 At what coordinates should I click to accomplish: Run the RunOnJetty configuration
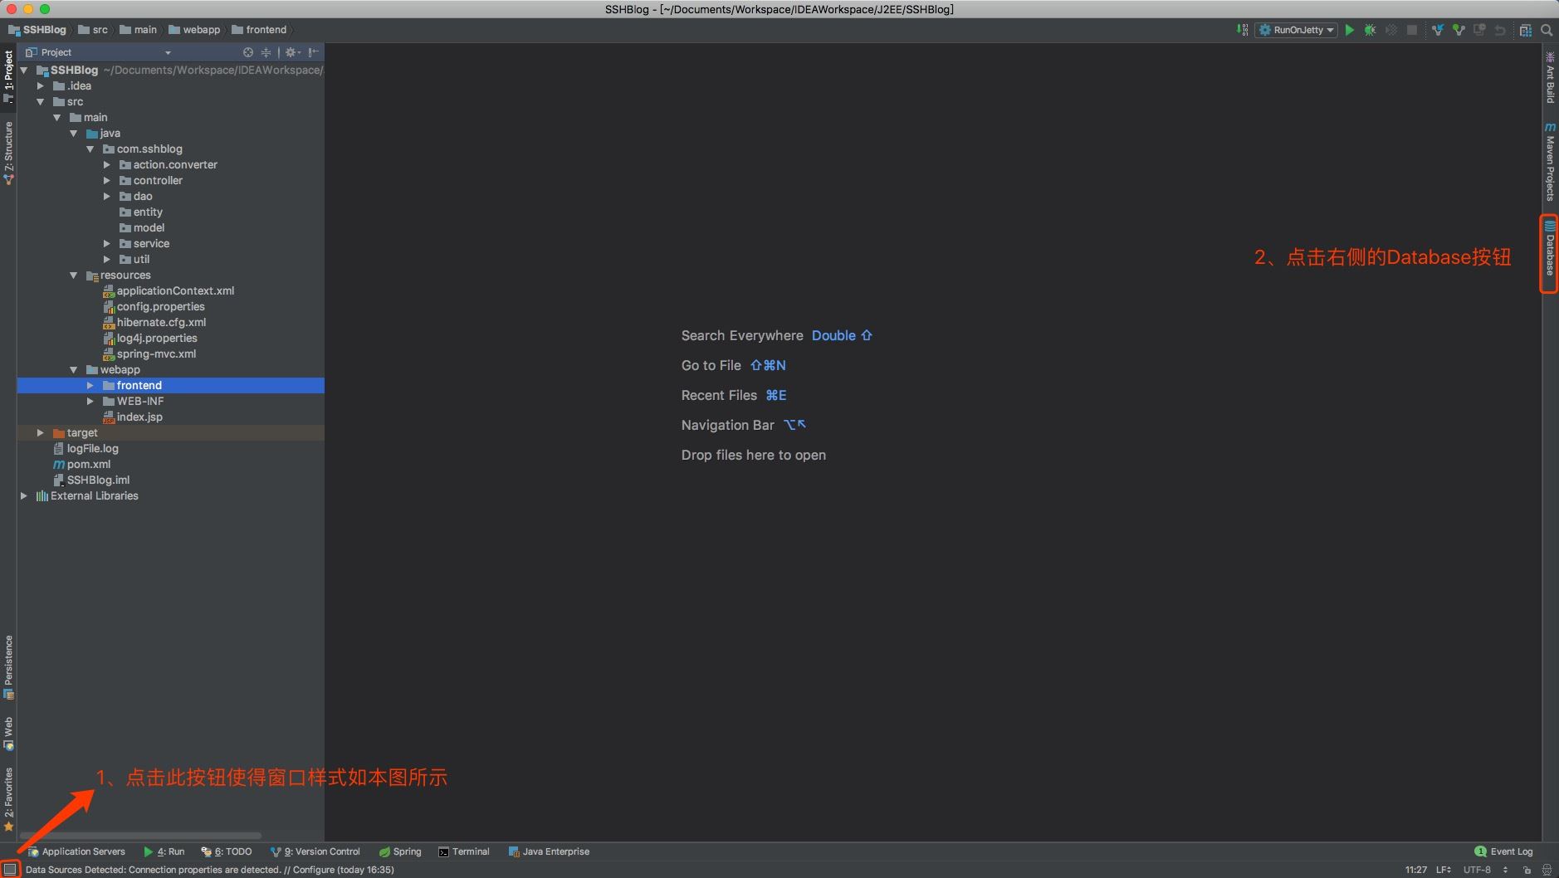point(1350,30)
